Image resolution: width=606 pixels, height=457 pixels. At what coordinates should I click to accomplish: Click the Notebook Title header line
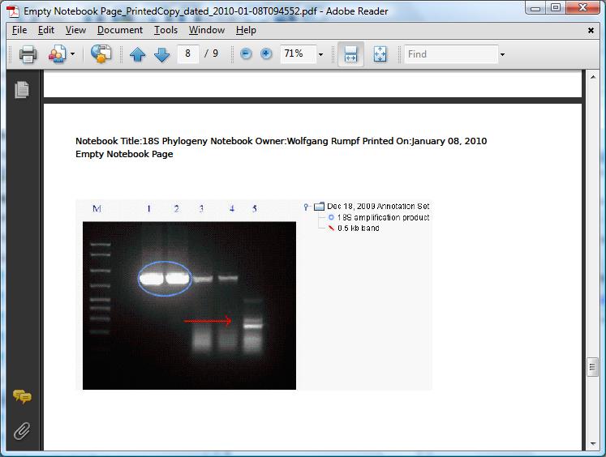[281, 141]
